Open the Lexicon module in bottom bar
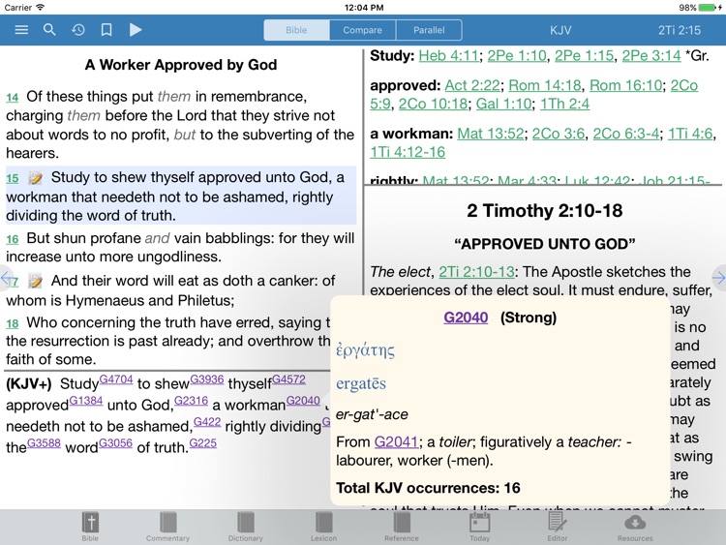The width and height of the screenshot is (726, 545). click(323, 527)
